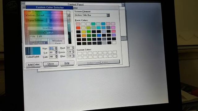The height and width of the screenshot is (111, 198).
Task: Decrease the Sat value with down arrow
Action: pyautogui.click(x=56, y=53)
